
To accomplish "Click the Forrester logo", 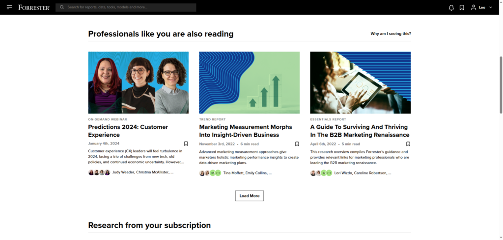I will [34, 7].
